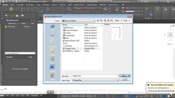Click Text tool icon in ribbon

[48, 9]
